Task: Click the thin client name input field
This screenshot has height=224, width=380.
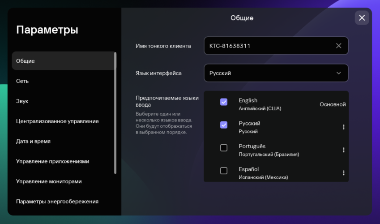Action: (x=269, y=46)
